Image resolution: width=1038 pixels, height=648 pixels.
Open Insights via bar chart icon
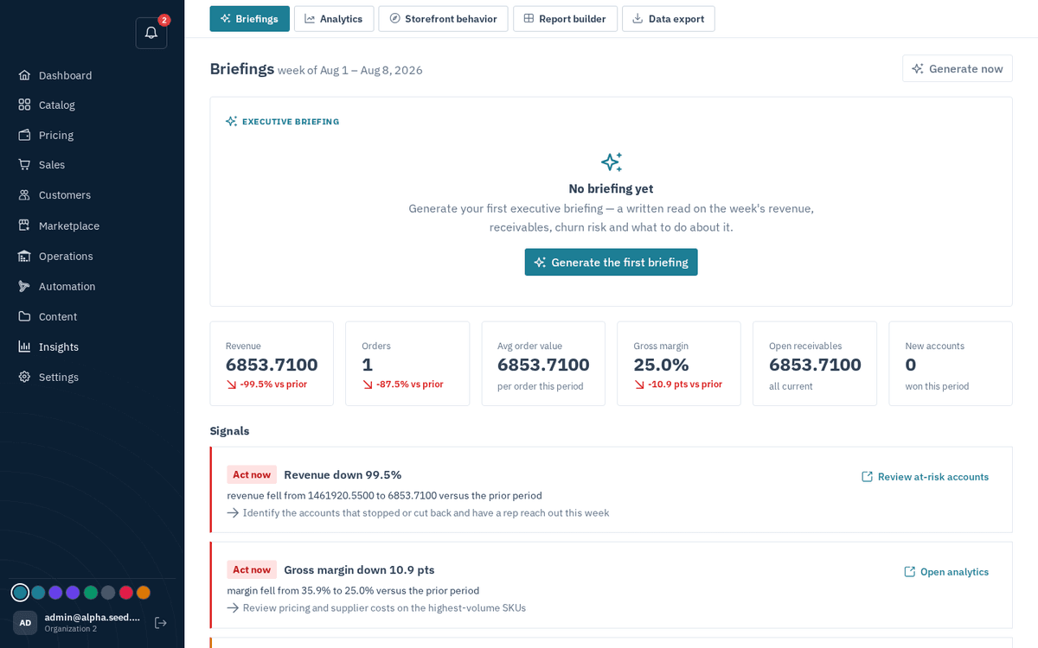[x=24, y=346]
